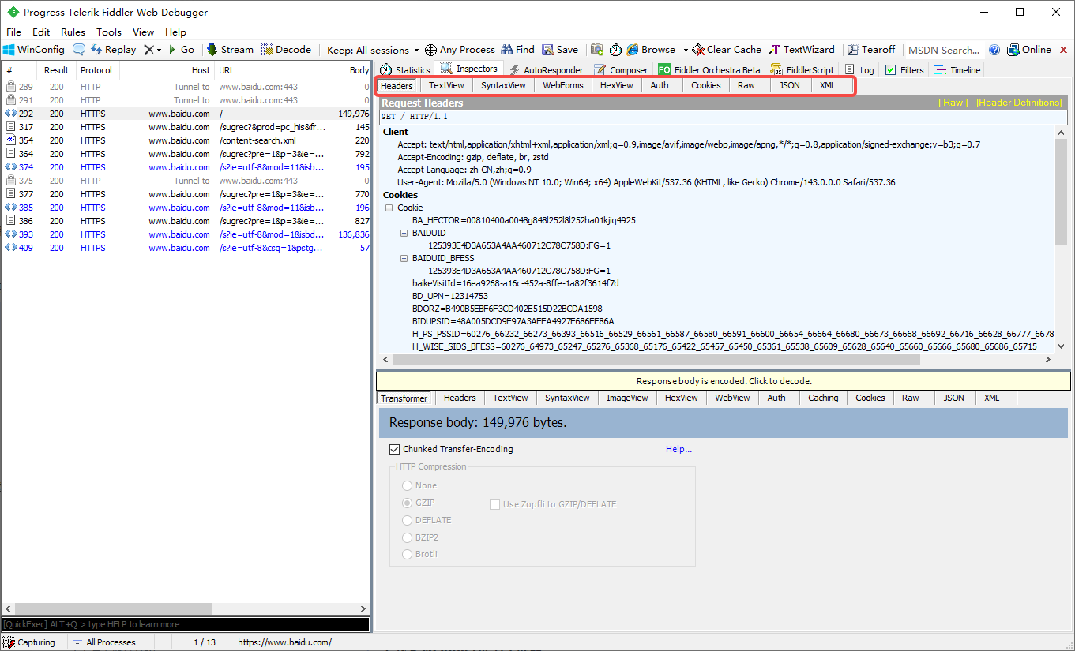Clear the browser cache via Clear Cache
The height and width of the screenshot is (651, 1075).
[727, 50]
